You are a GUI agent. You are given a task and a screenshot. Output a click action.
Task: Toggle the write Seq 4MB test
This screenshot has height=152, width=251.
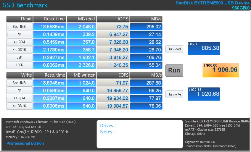pos(19,83)
